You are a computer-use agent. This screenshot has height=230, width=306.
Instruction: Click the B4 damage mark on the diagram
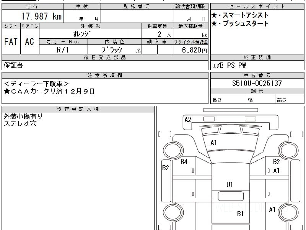184,162
